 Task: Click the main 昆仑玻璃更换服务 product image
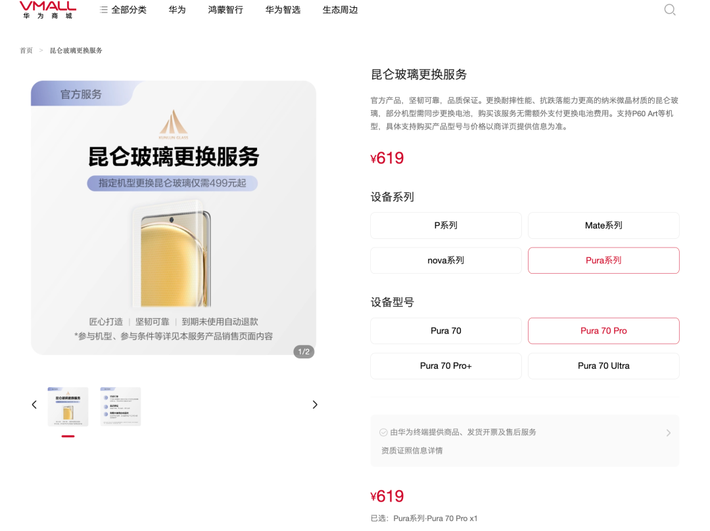[174, 218]
